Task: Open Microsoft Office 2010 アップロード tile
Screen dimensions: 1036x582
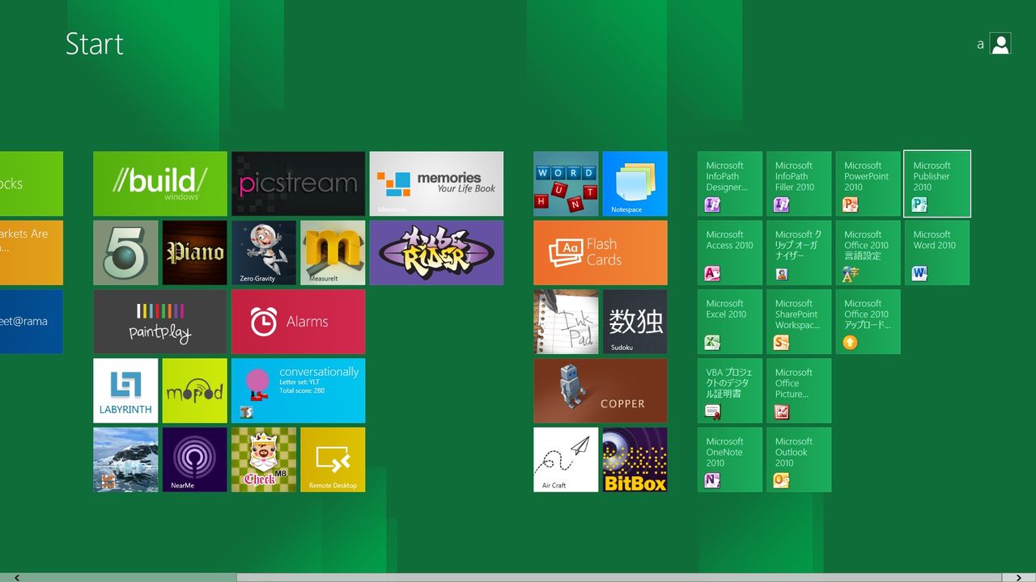Action: point(868,322)
